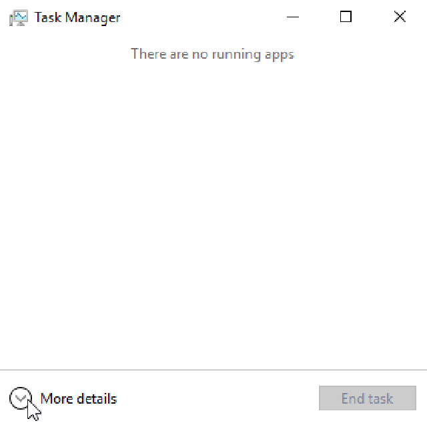
Task: Click the square maximize icon
Action: click(x=346, y=17)
